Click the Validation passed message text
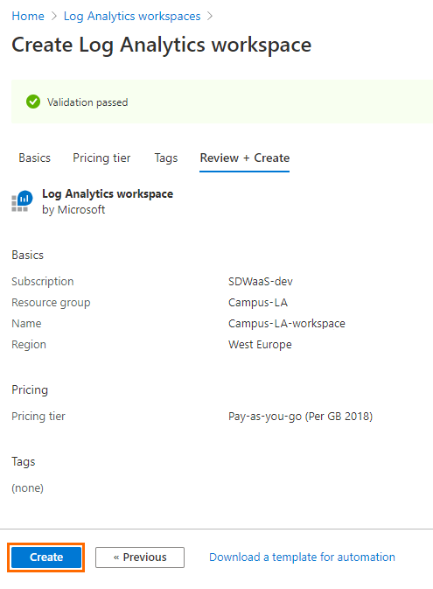433x589 pixels. click(87, 102)
